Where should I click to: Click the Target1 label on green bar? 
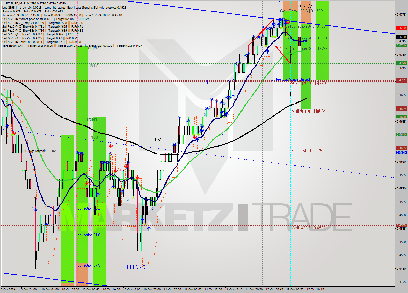[x=91, y=119]
